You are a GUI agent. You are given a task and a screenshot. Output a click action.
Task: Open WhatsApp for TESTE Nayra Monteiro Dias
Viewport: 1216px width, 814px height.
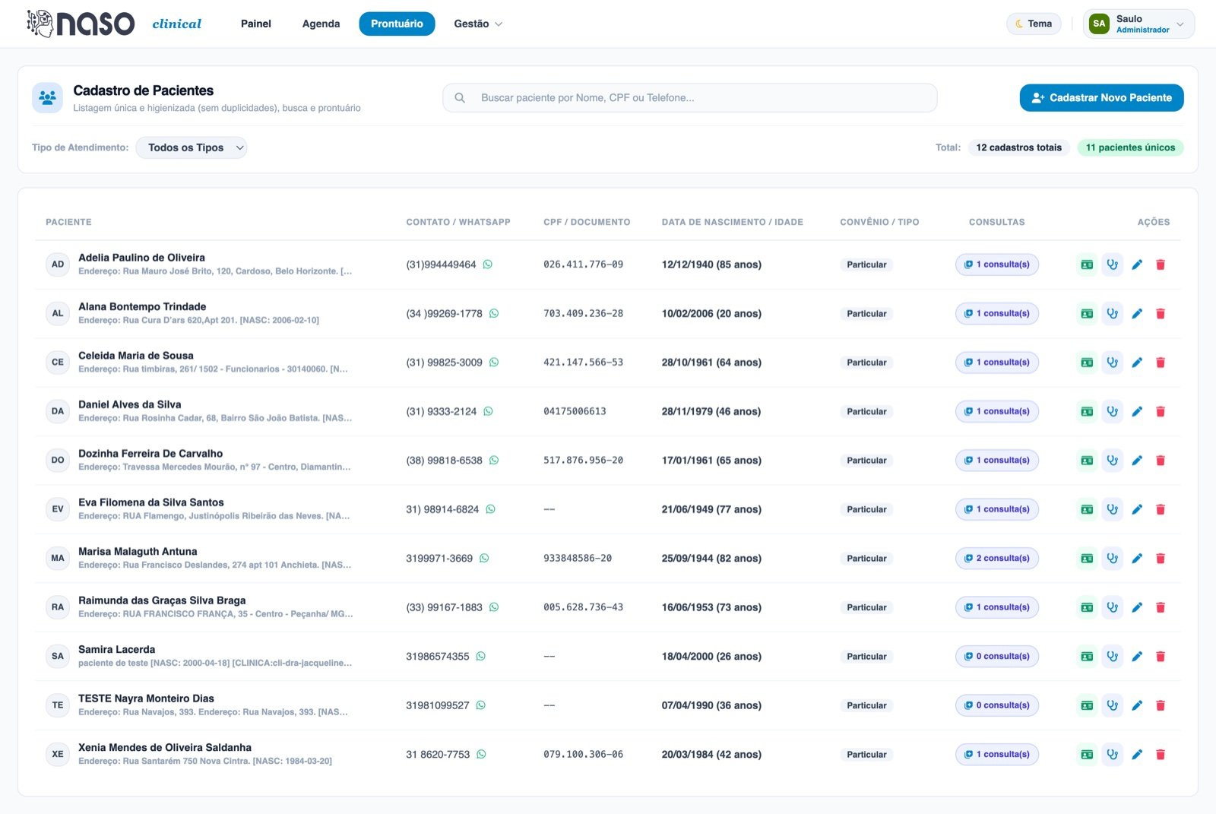click(481, 705)
